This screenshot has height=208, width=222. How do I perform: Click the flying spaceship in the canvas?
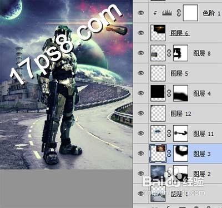pos(118,29)
